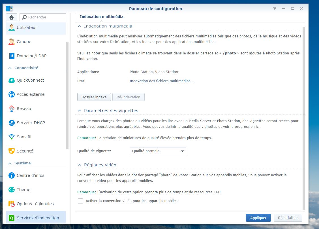Click the main panel vertical scrollbar
Viewport: 319px width, 229px height.
303,118
